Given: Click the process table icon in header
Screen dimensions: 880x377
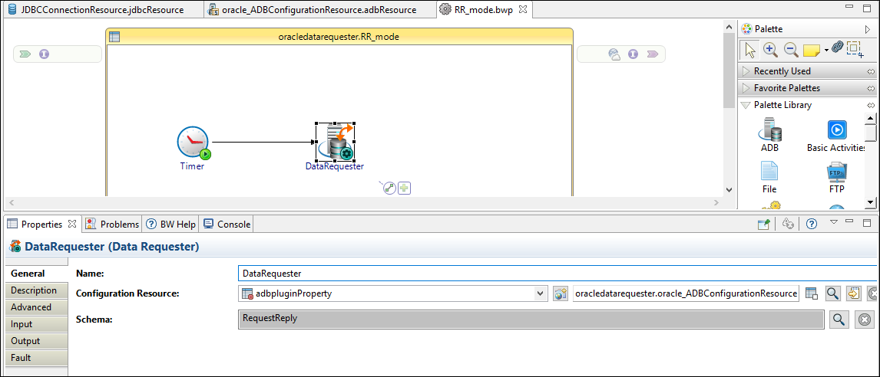Looking at the screenshot, I should click(x=114, y=37).
